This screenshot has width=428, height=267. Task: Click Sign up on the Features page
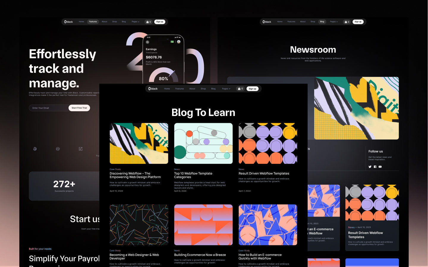click(160, 22)
